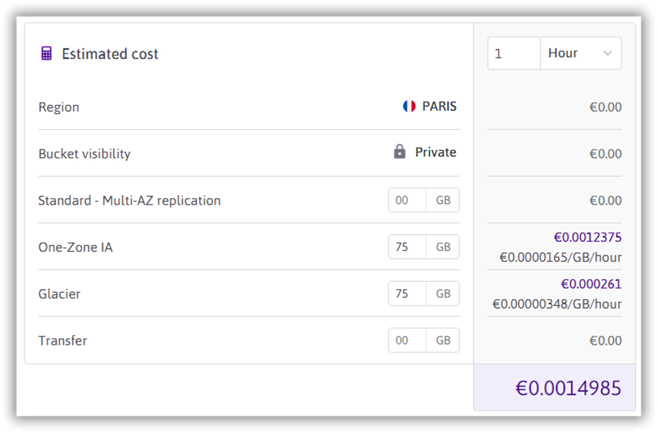Select the Estimated cost header

click(x=110, y=53)
